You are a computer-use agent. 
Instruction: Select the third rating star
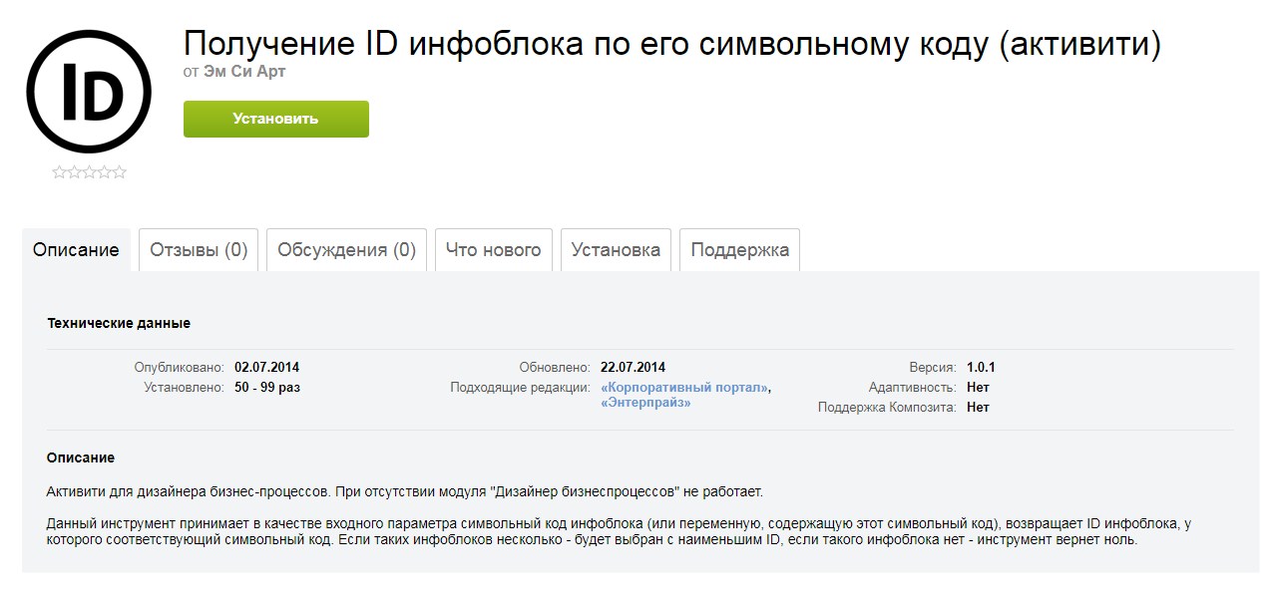pos(91,171)
